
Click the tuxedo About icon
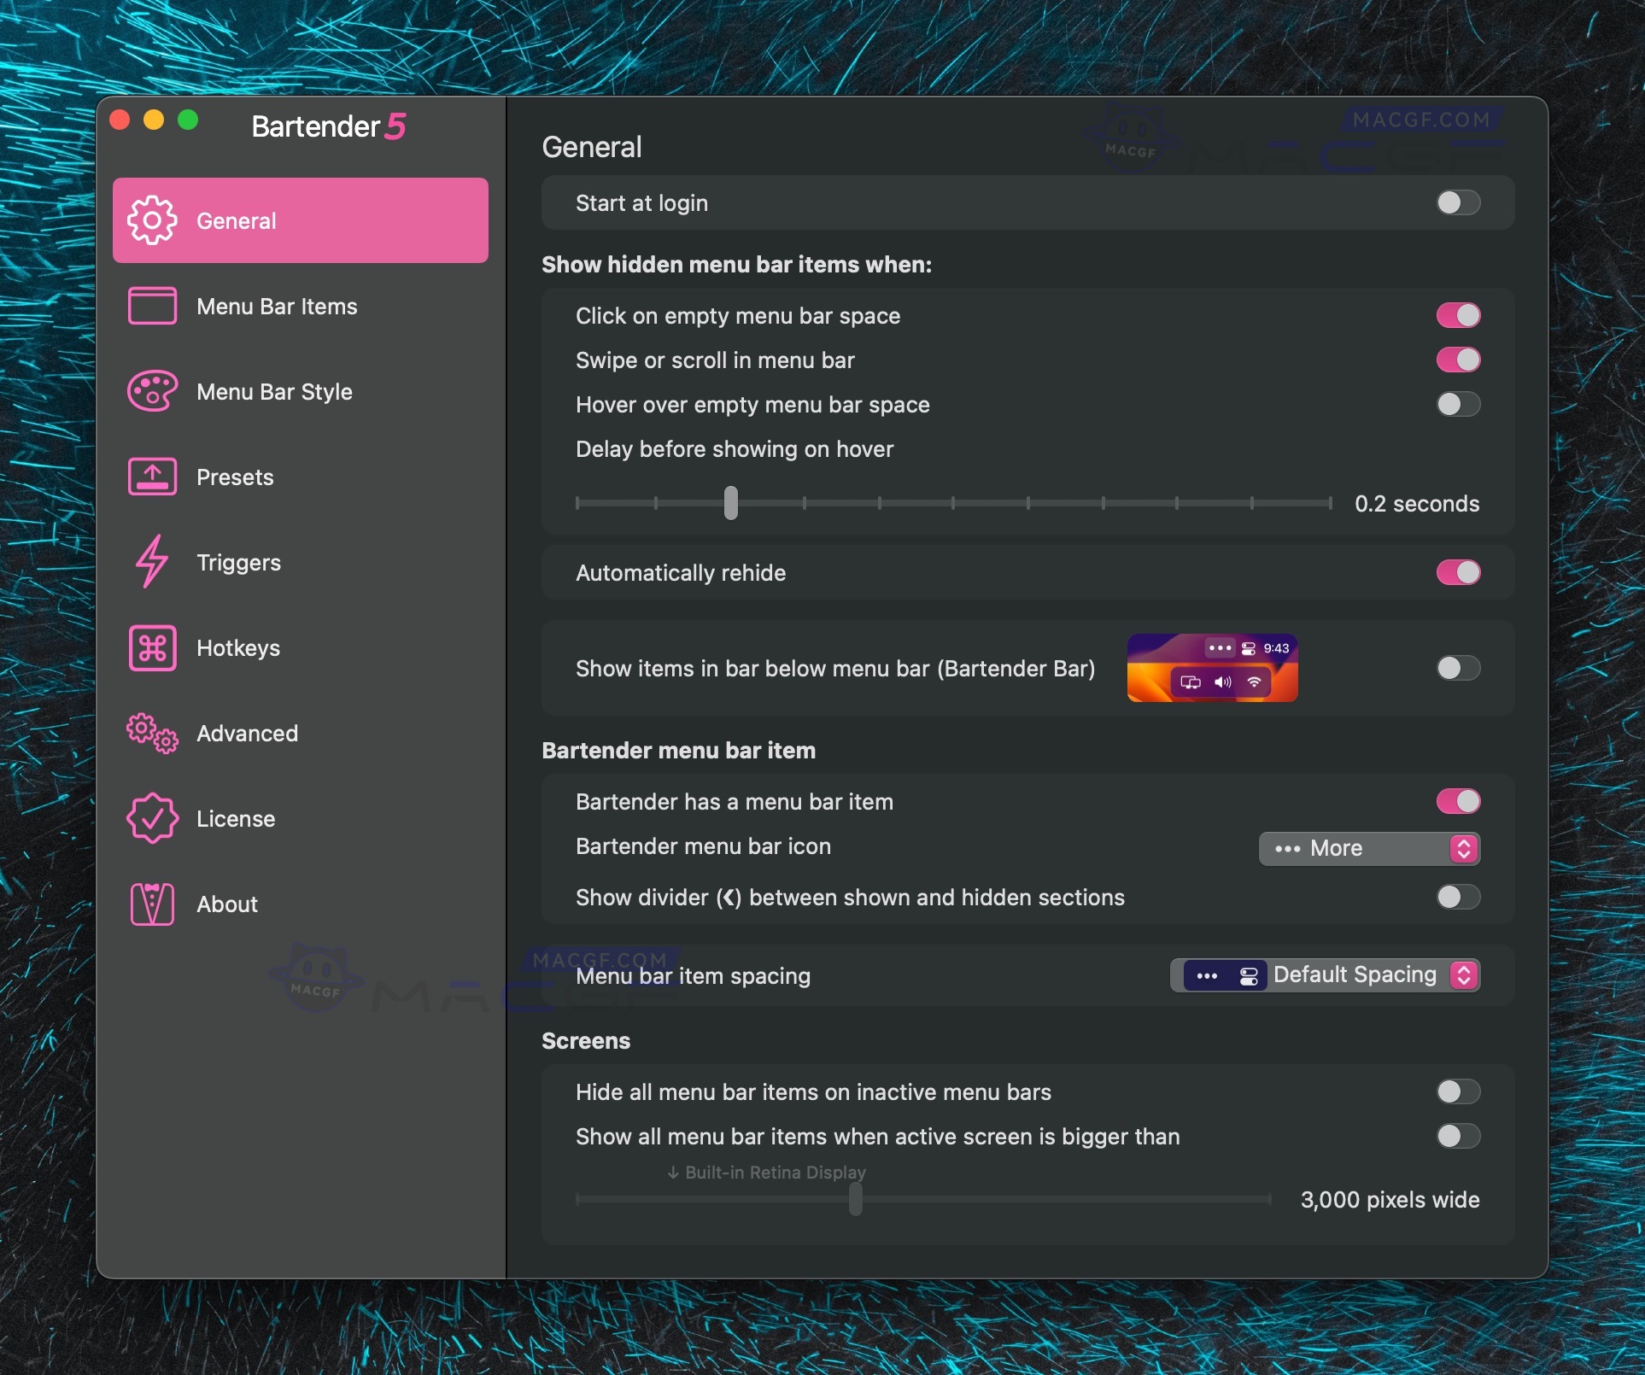pos(152,904)
